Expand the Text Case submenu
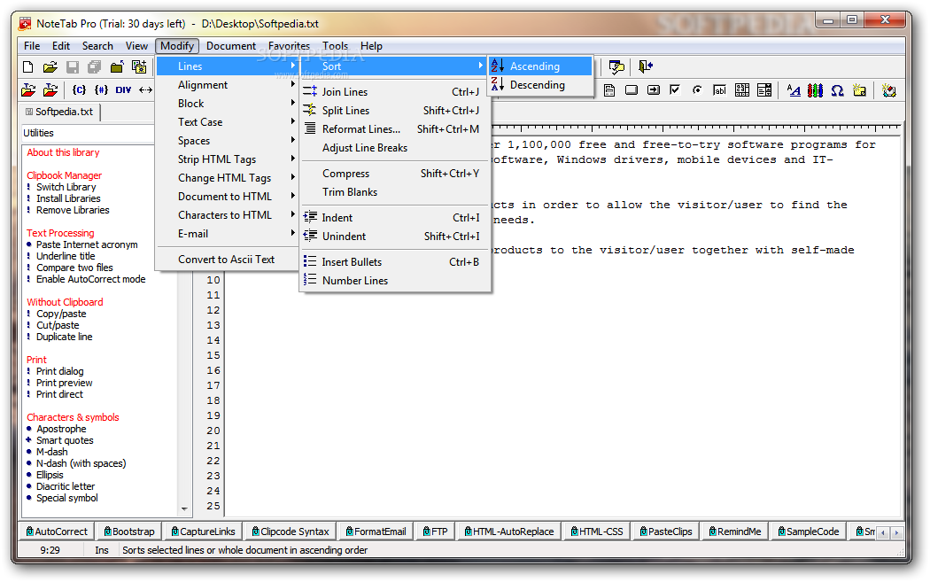Image resolution: width=930 pixels, height=582 pixels. pos(227,121)
